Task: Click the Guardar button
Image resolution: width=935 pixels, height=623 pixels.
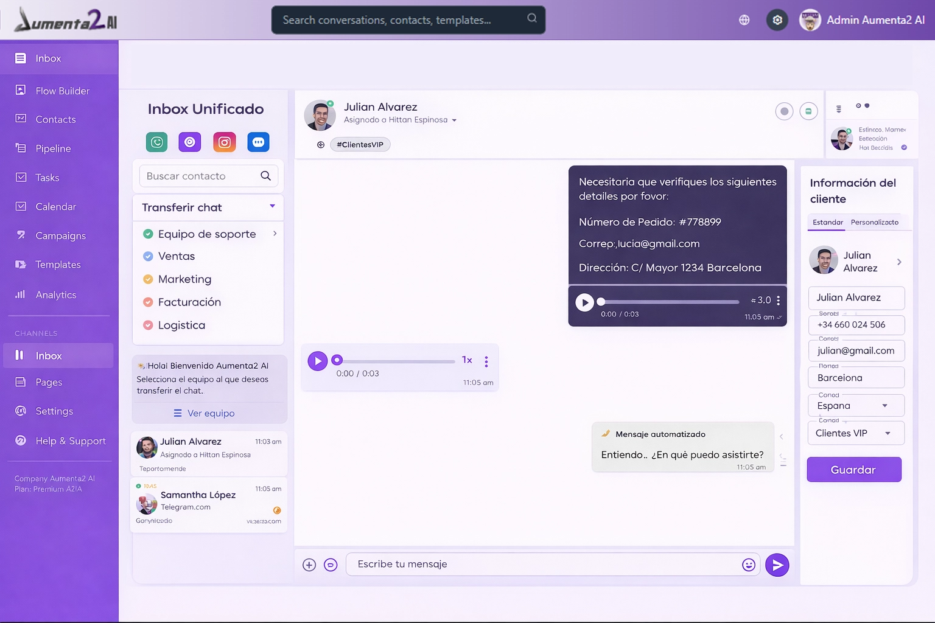Action: [853, 470]
